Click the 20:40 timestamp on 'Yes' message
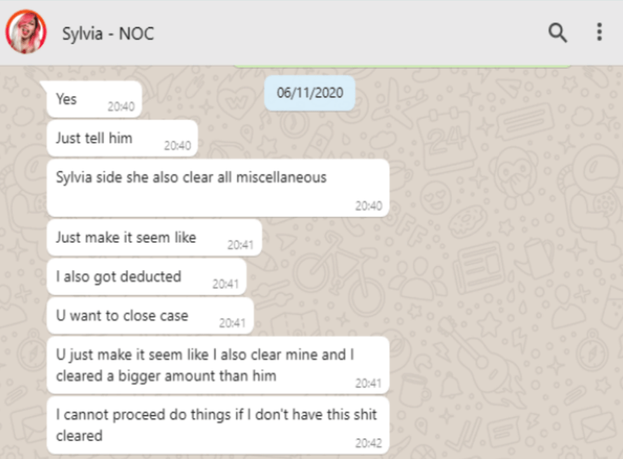This screenshot has width=623, height=459. click(121, 107)
